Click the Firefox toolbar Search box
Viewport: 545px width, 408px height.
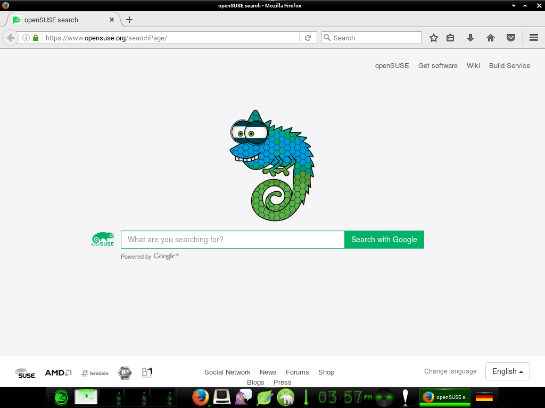coord(375,38)
